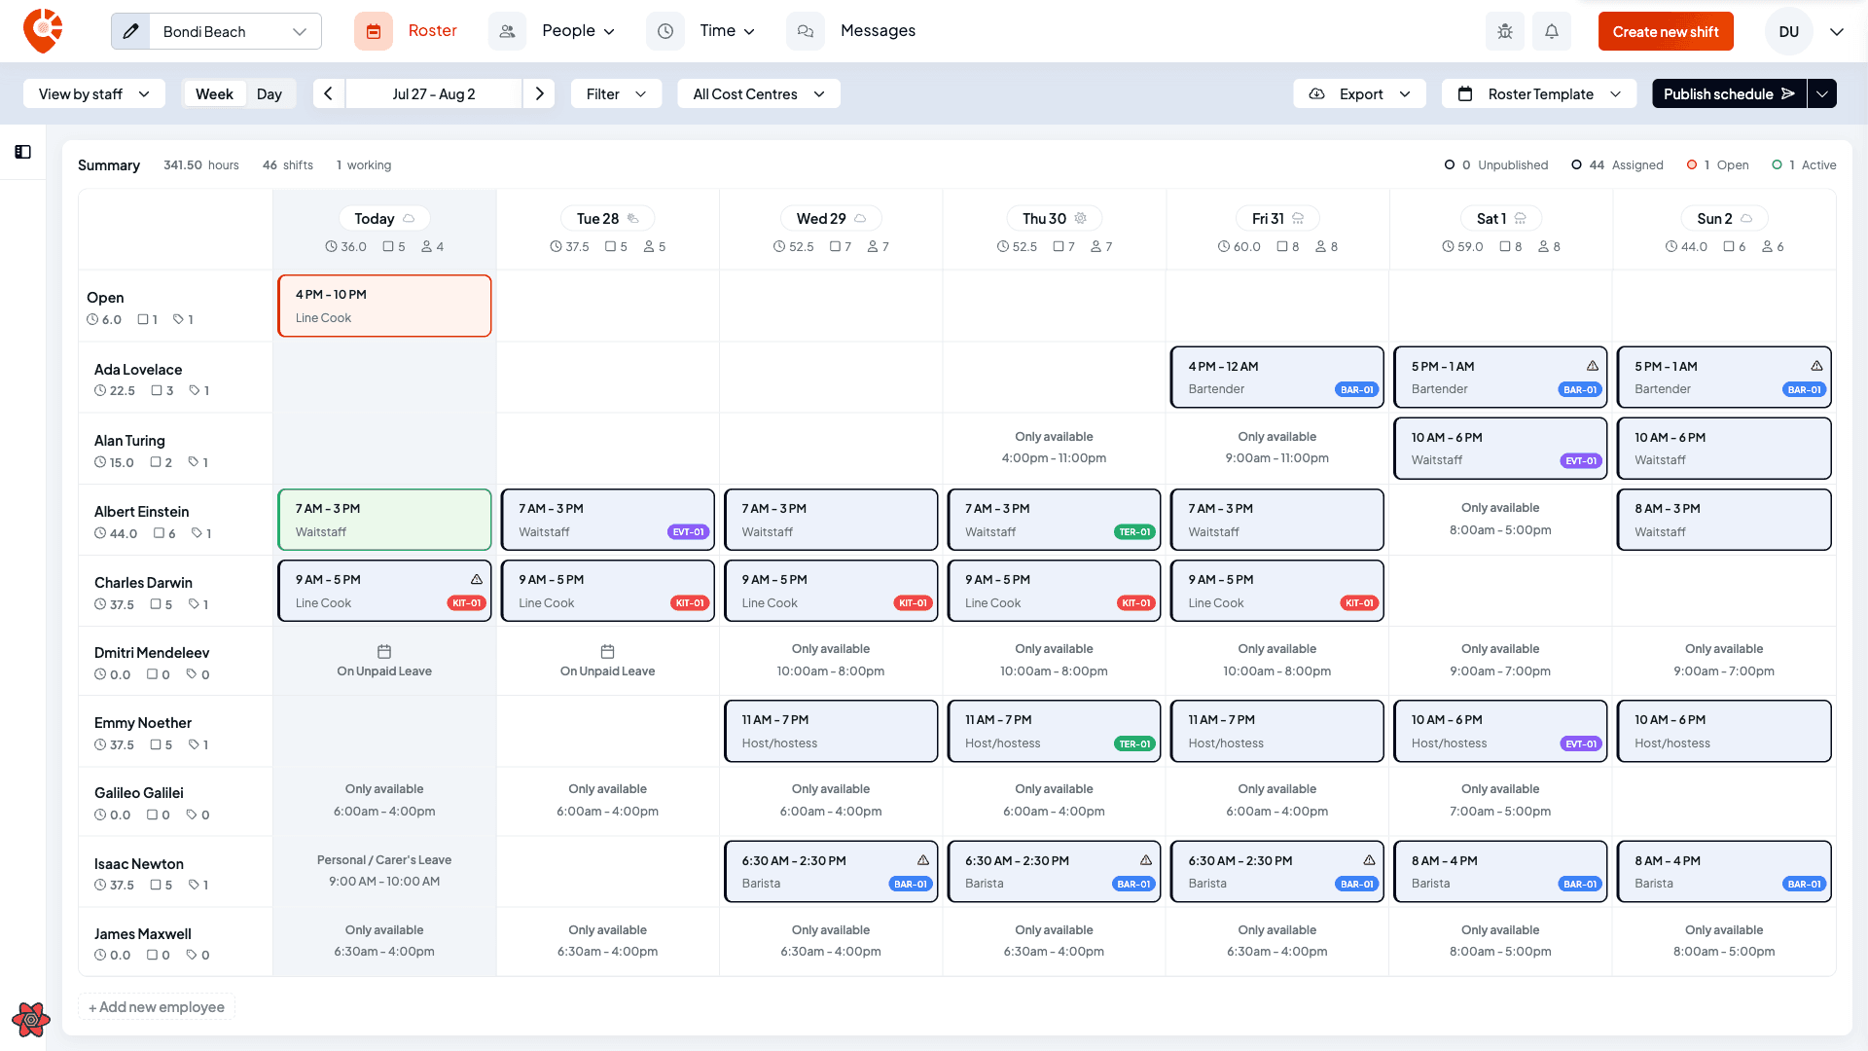Screen dimensions: 1868x1051
Task: Open Alan Turing's Sat Waitstaff shift
Action: click(1500, 449)
